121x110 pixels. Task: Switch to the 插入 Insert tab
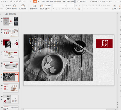[39, 2]
